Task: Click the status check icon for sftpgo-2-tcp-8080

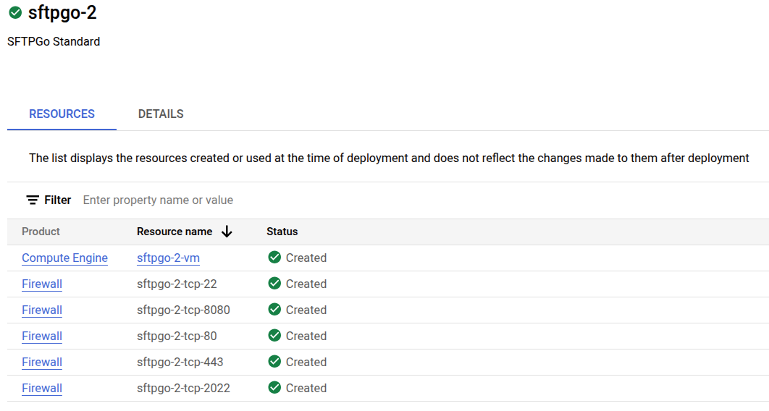Action: (274, 310)
